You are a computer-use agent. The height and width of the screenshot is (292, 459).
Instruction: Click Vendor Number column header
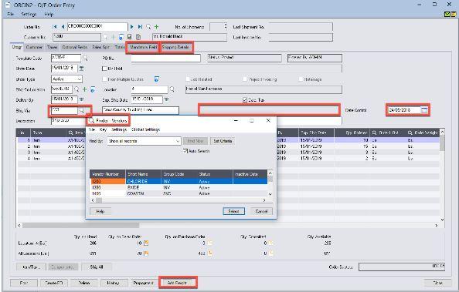(x=107, y=174)
